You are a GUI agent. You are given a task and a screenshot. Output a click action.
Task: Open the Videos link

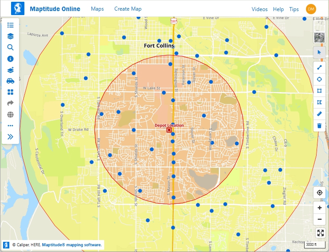(x=259, y=9)
